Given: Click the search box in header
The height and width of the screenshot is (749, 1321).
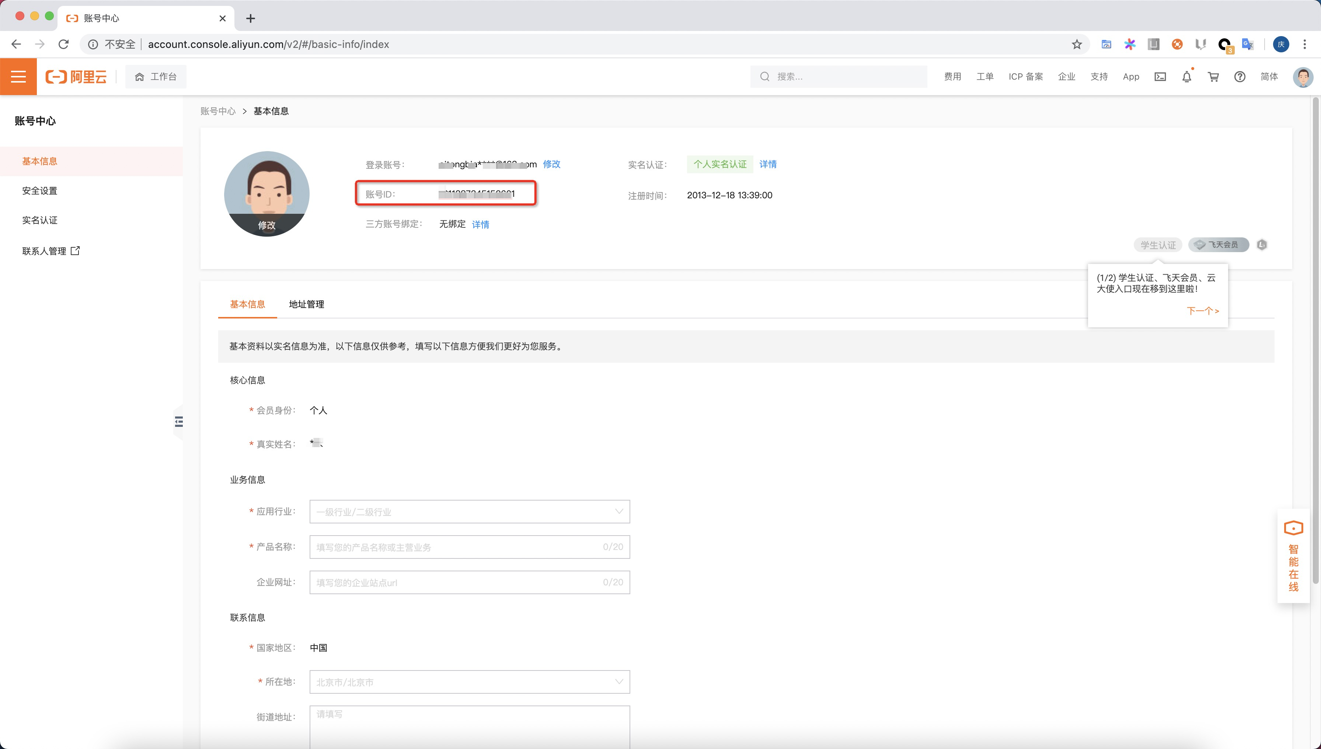Looking at the screenshot, I should (x=839, y=77).
